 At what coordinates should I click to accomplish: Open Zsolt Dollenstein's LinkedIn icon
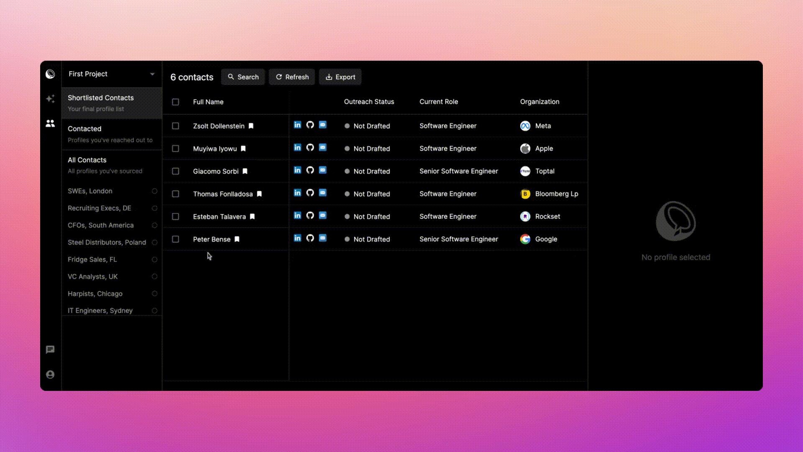tap(297, 125)
